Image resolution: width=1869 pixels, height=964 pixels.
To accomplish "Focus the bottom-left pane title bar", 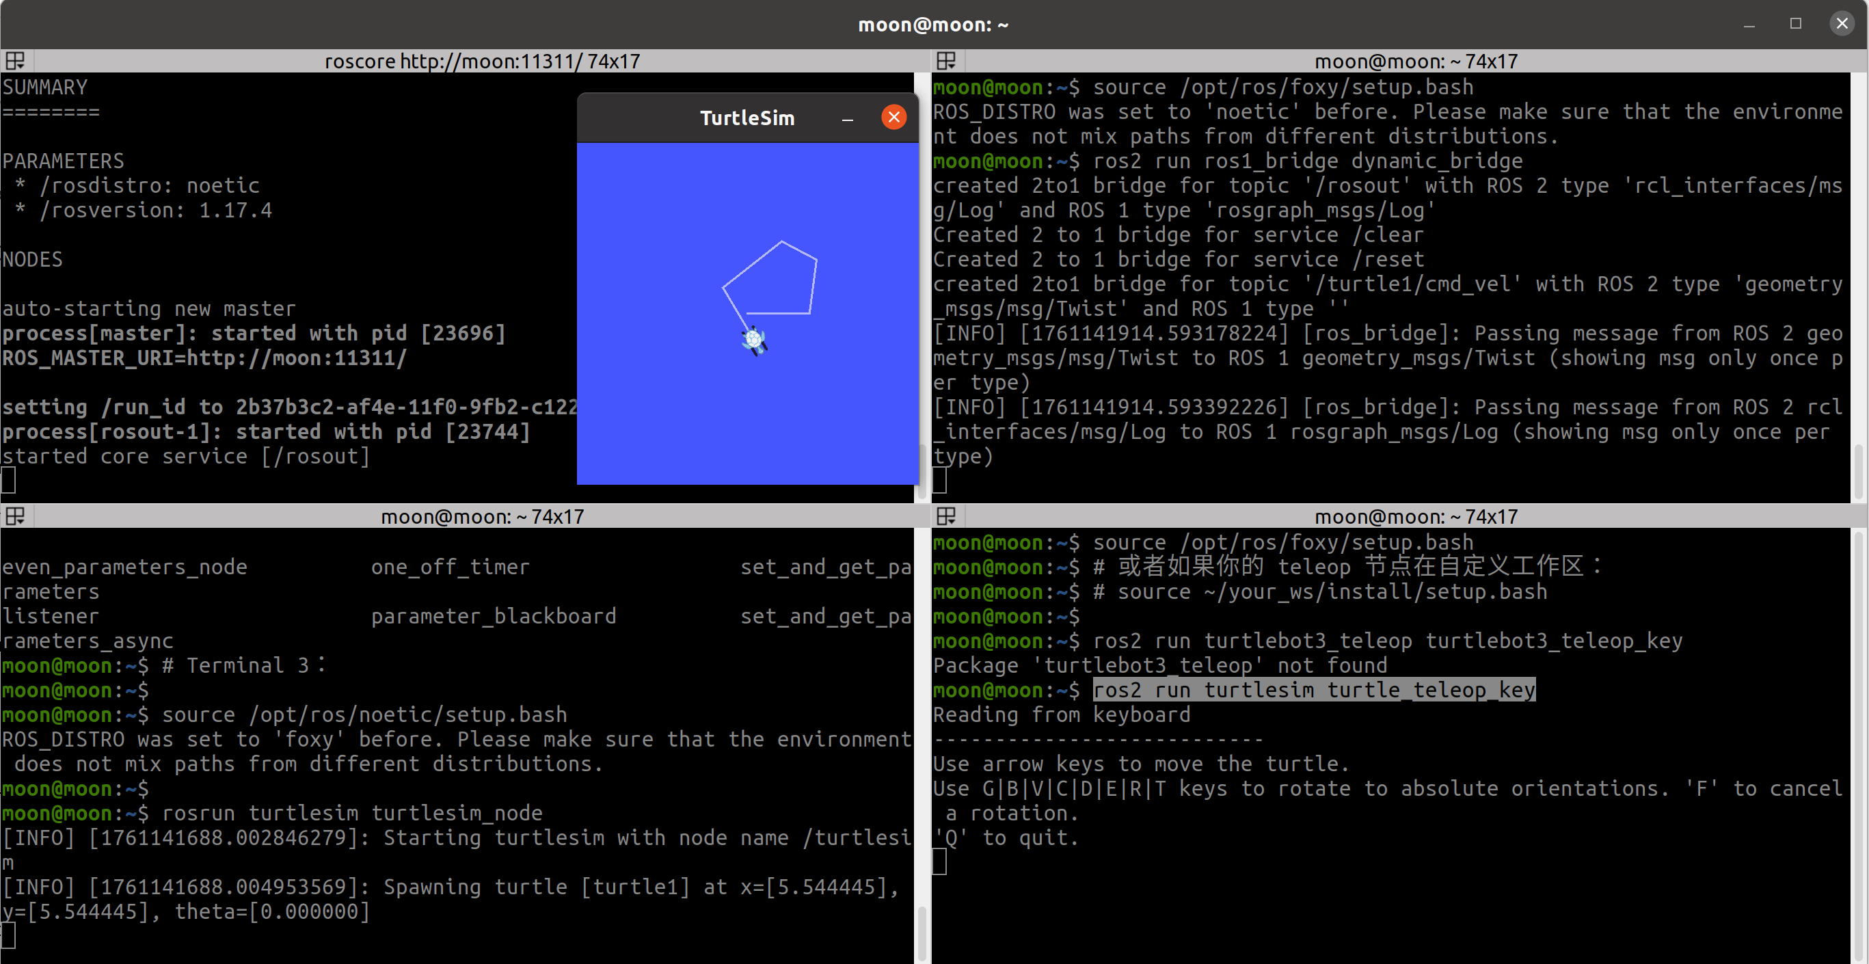I will click(482, 516).
